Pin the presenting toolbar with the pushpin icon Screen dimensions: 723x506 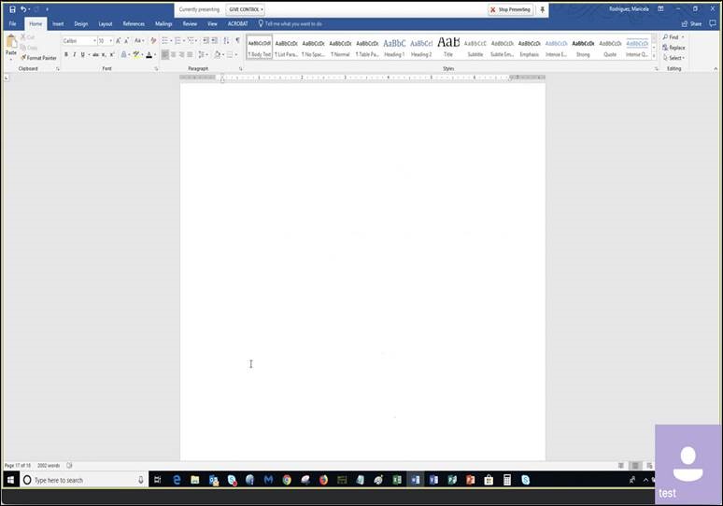pos(543,9)
